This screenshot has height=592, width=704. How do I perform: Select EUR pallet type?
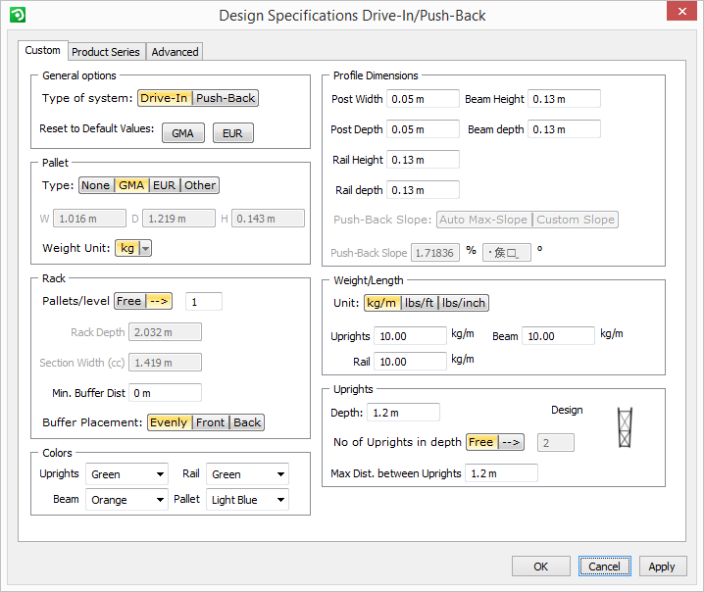coord(164,185)
